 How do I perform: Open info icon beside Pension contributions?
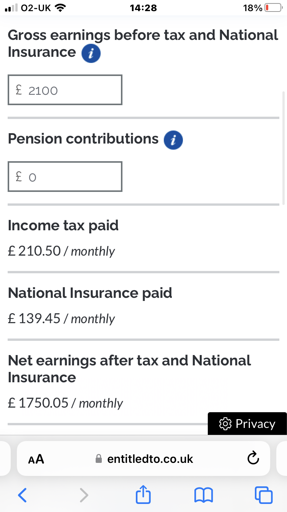click(x=173, y=140)
